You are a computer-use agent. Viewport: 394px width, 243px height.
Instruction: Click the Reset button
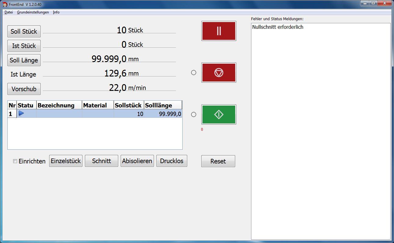pos(218,161)
